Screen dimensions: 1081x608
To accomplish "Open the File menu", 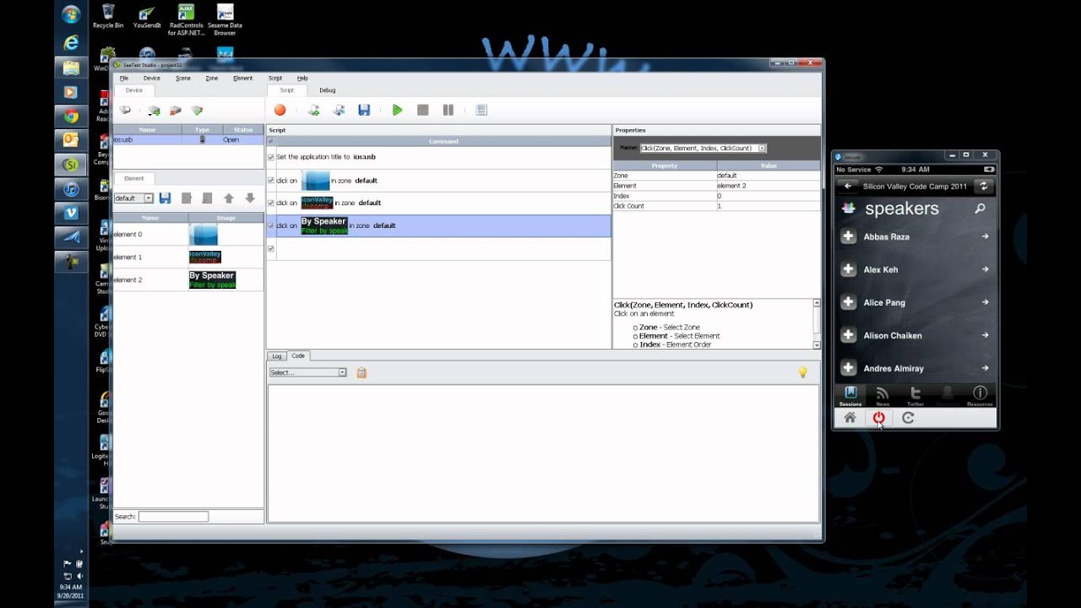I will pos(124,78).
